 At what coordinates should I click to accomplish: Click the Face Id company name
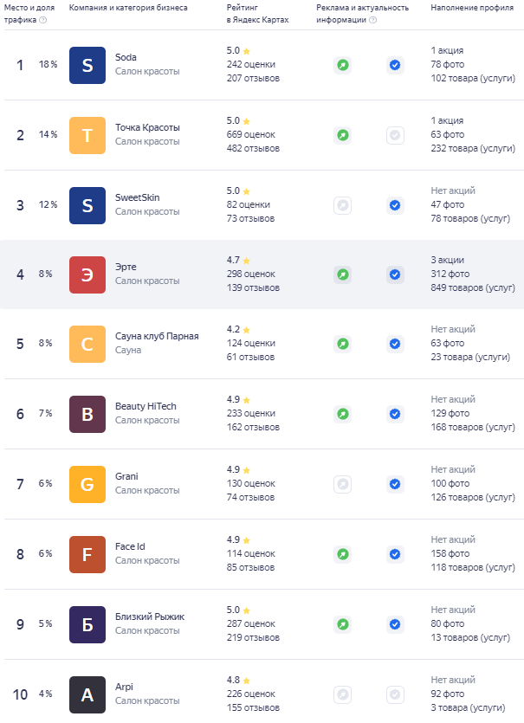(130, 546)
